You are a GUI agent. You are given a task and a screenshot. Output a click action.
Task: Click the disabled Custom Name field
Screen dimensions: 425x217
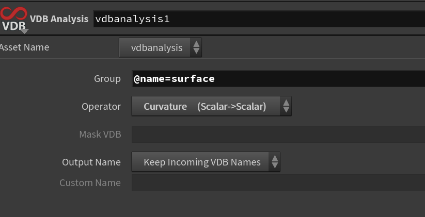278,183
